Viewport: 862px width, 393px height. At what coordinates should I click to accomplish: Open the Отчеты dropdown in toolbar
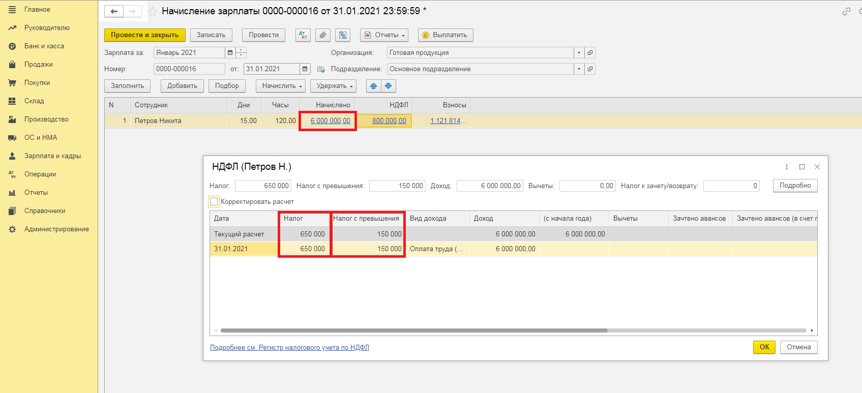384,35
